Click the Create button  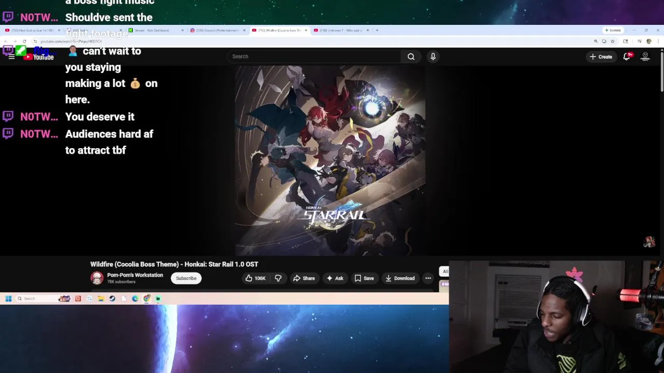(x=601, y=56)
